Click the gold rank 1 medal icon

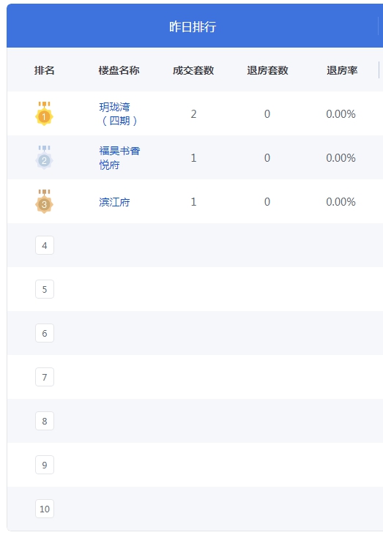[x=44, y=113]
